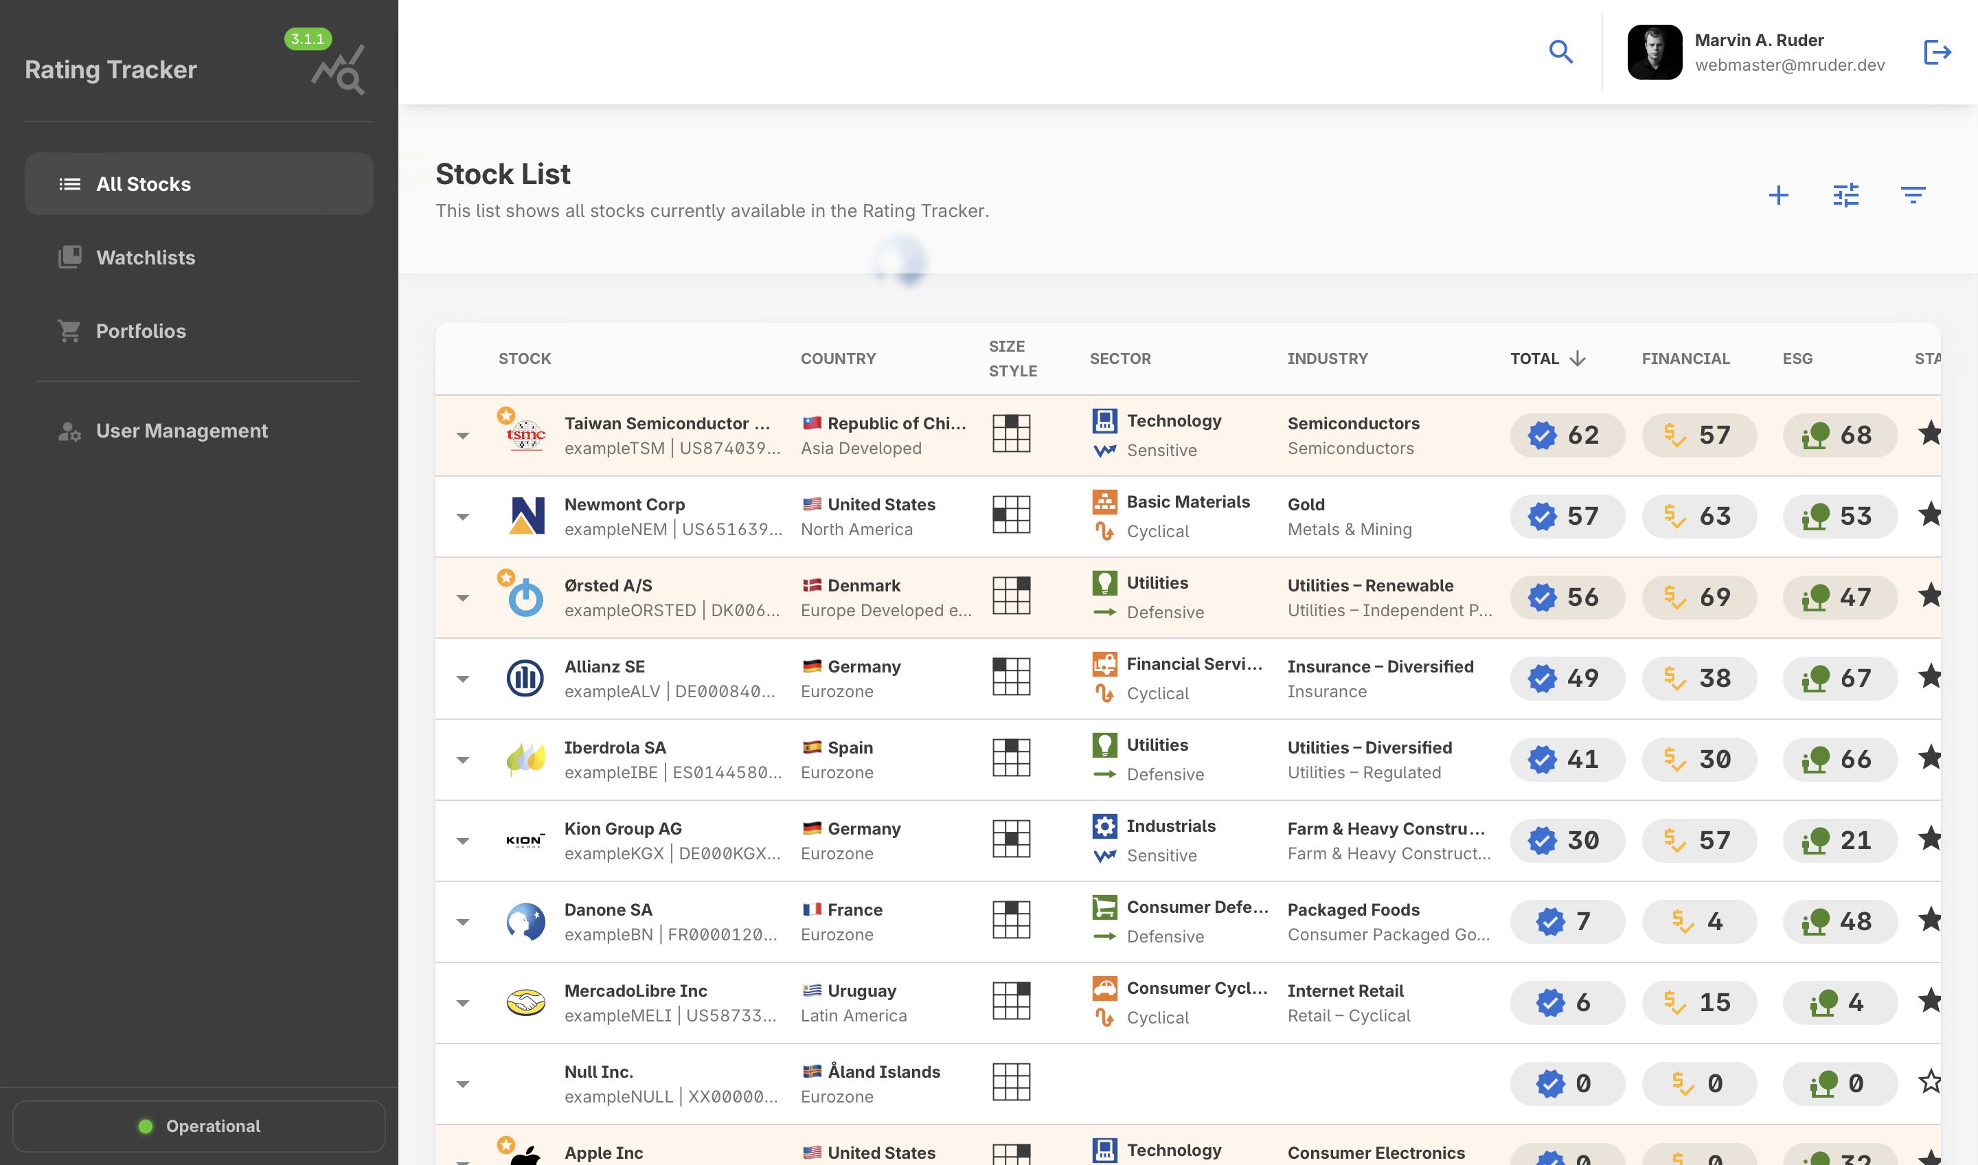This screenshot has width=1978, height=1165.
Task: Open the column settings tune icon
Action: (x=1845, y=196)
